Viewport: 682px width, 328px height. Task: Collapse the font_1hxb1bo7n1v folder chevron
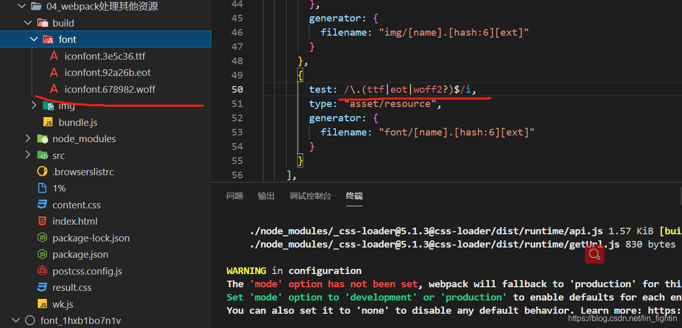tap(15, 320)
